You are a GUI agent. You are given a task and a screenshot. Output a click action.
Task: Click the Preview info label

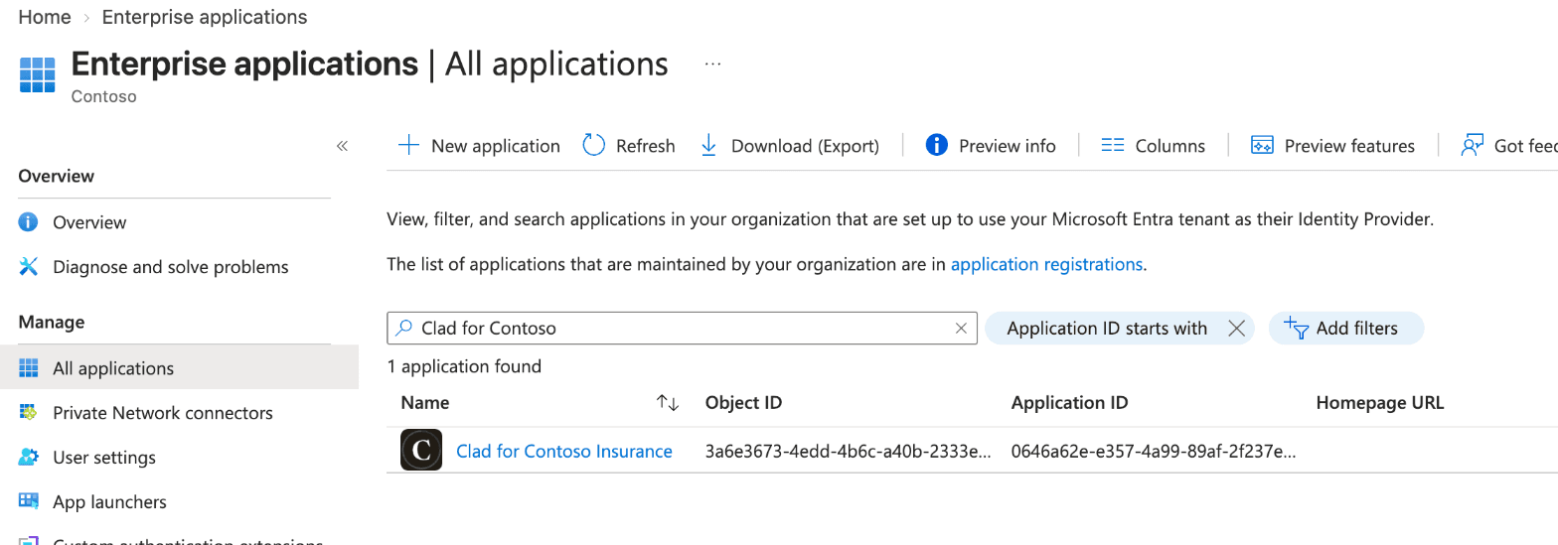coord(1008,146)
